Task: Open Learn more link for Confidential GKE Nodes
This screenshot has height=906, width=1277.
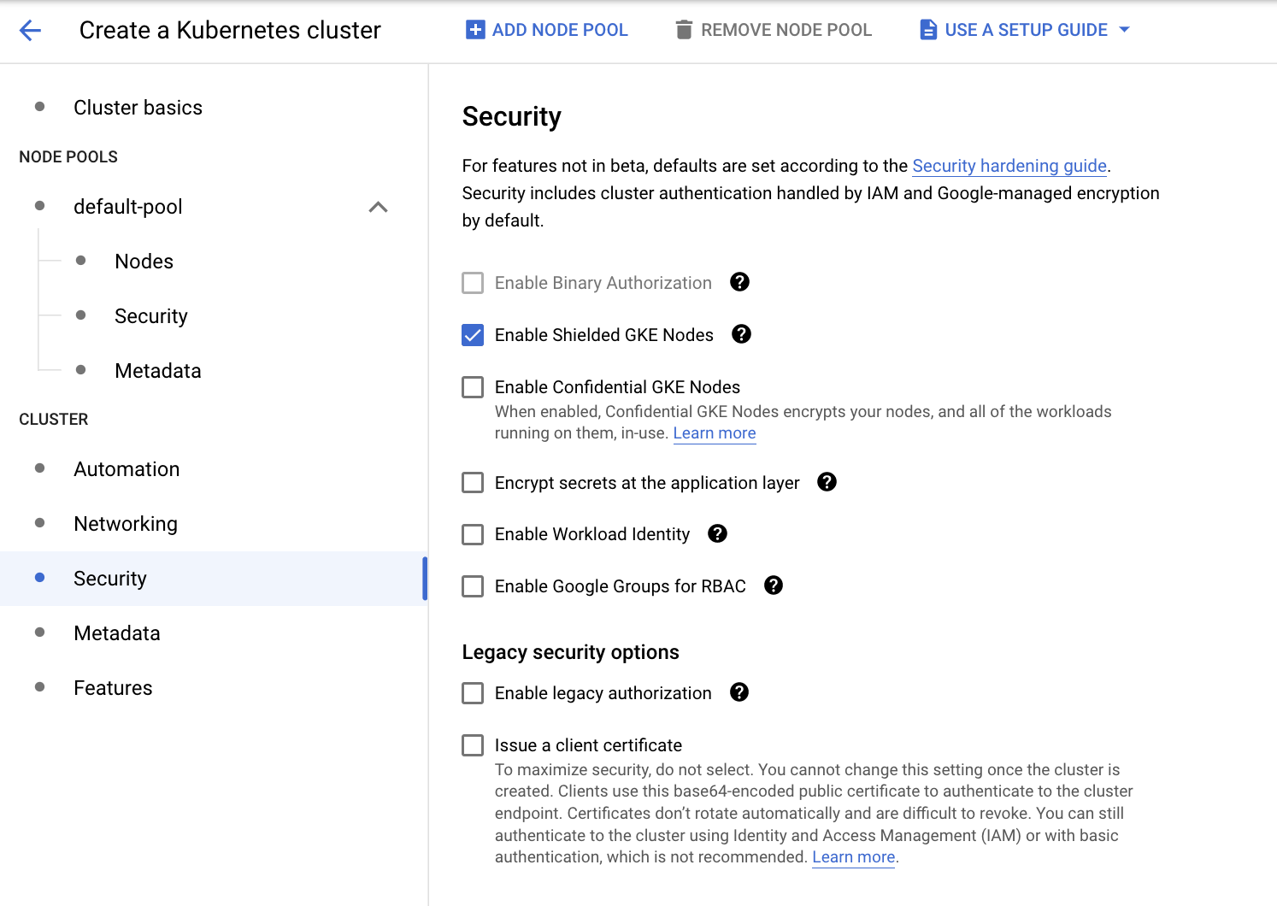Action: pos(715,433)
